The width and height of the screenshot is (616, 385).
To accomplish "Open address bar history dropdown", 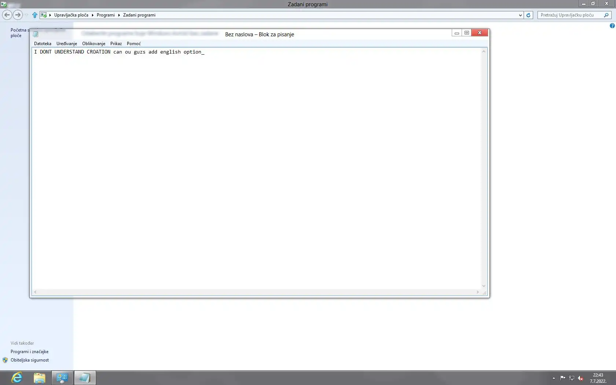I will pos(520,15).
